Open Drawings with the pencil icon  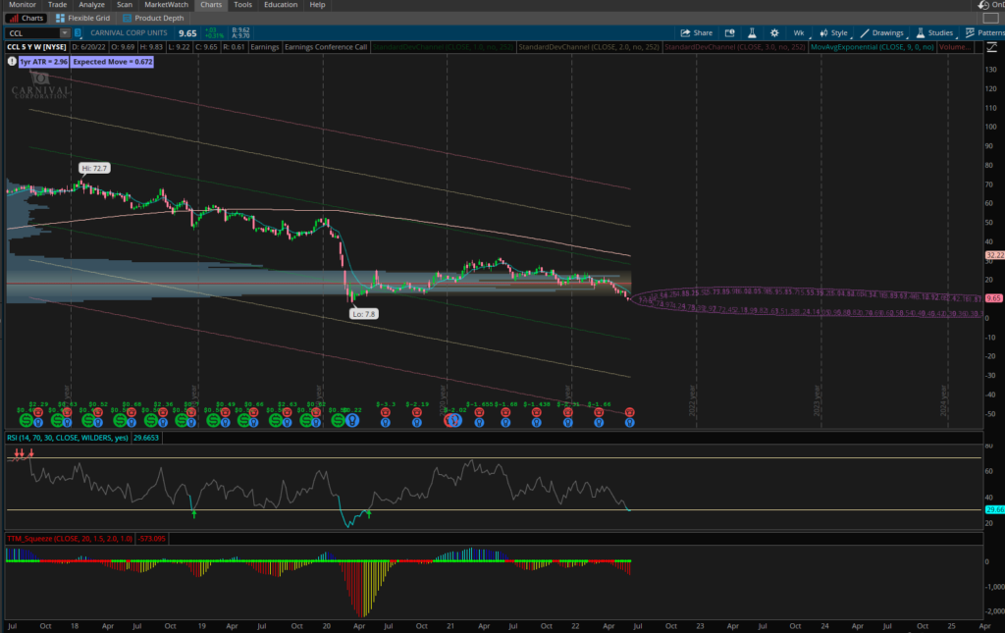[884, 32]
